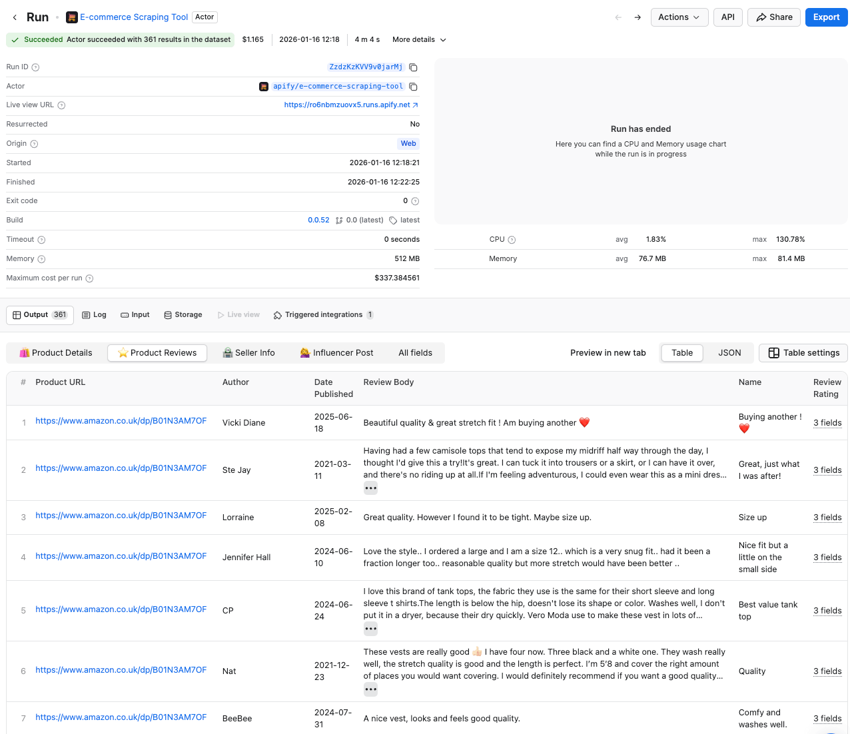
Task: View the Memory setting help icon
Action: [41, 258]
